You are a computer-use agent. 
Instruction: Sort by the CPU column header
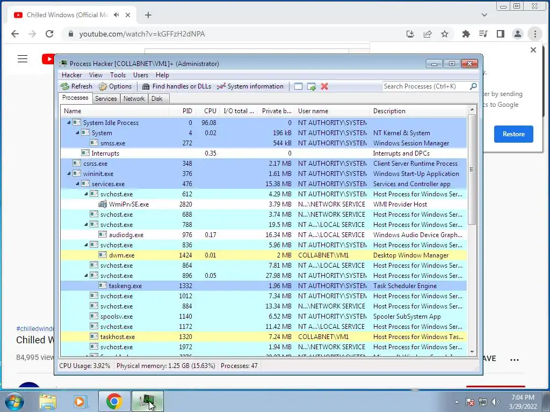pos(208,111)
